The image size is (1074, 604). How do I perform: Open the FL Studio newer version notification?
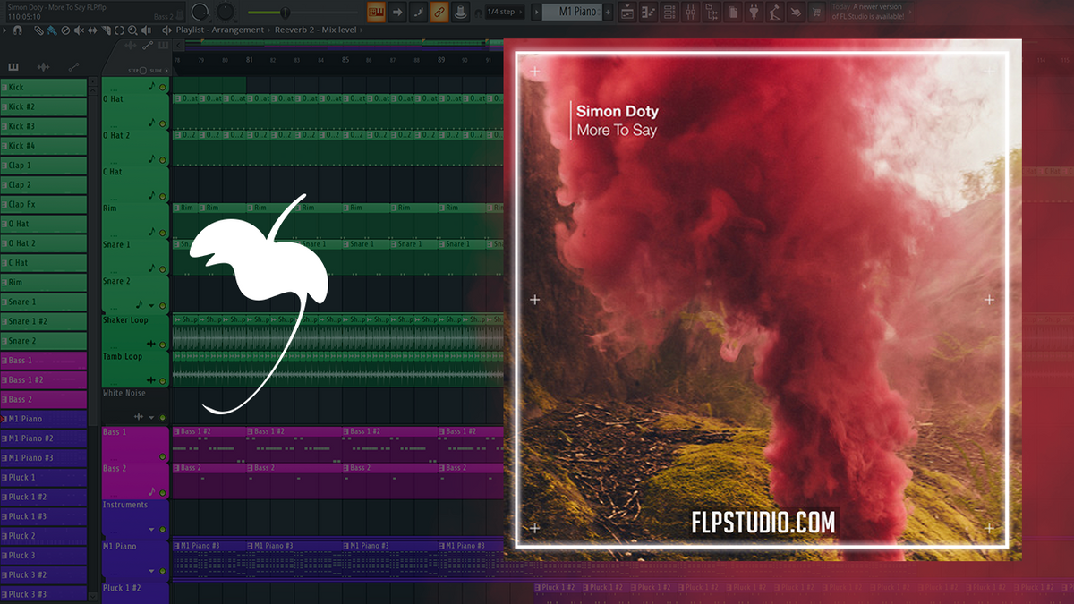[x=873, y=13]
